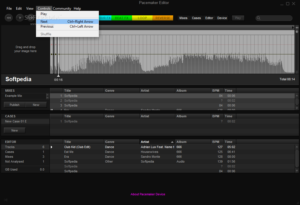Click the round play button in the transport bar
Viewport: 300px width, 205px height.
20,18
